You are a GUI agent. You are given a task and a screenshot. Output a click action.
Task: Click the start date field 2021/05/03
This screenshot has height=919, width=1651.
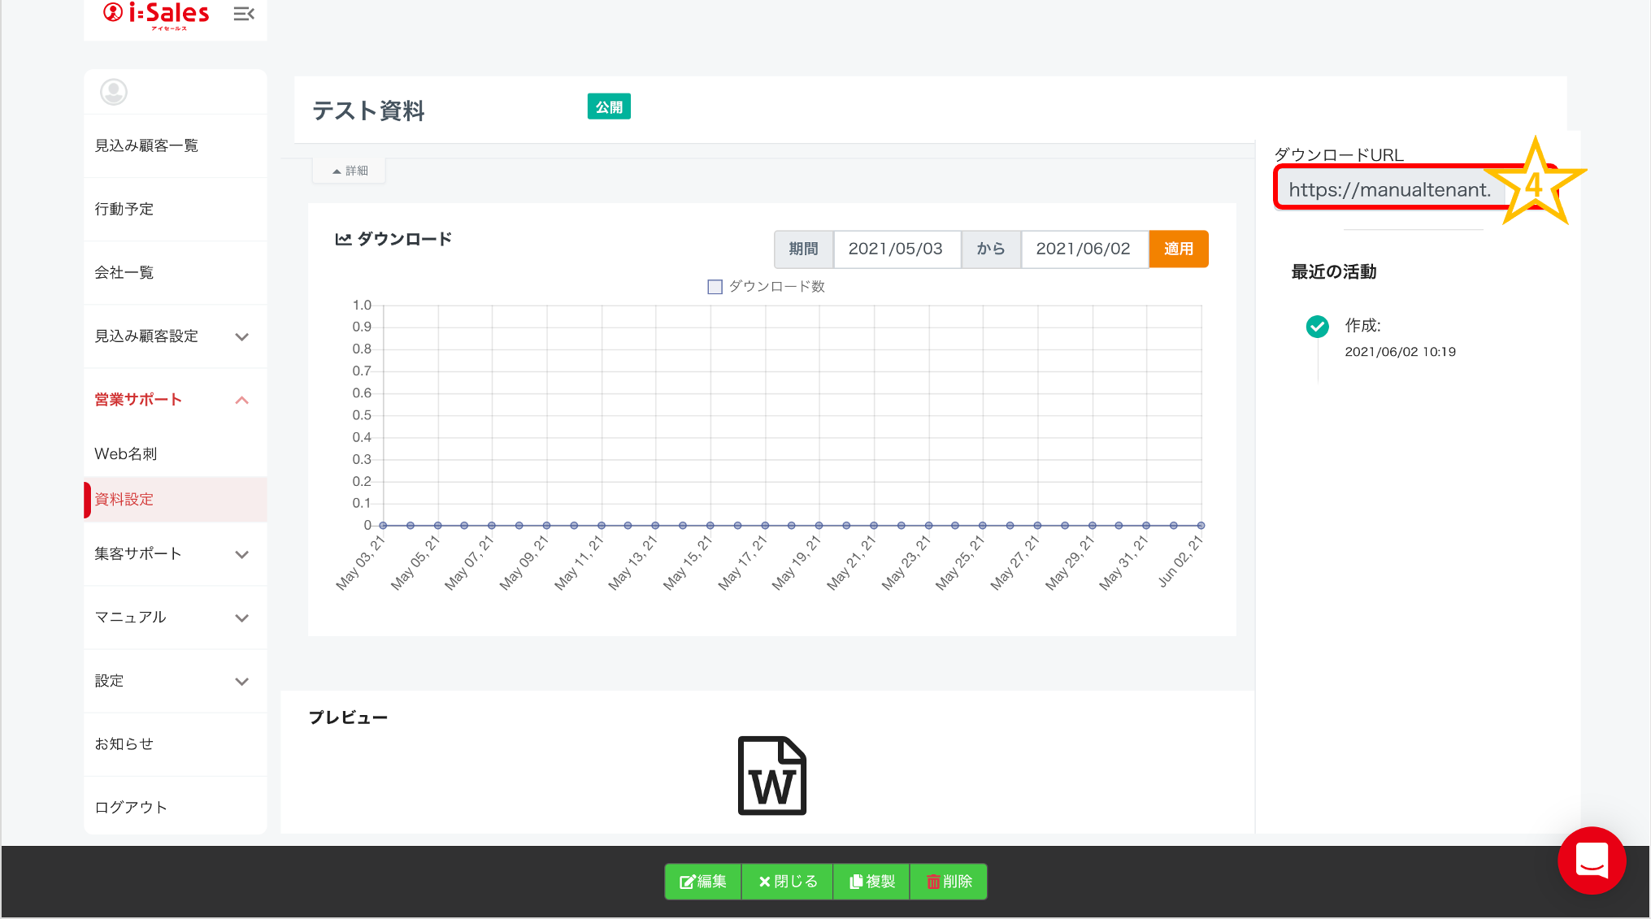(x=896, y=249)
